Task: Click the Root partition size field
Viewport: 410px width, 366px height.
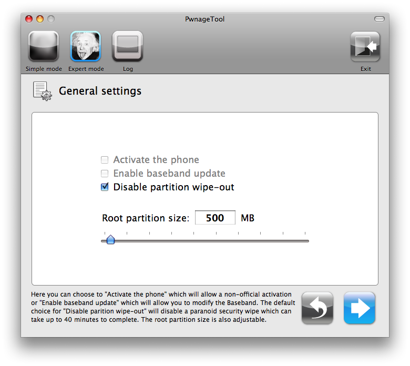Action: tap(215, 218)
